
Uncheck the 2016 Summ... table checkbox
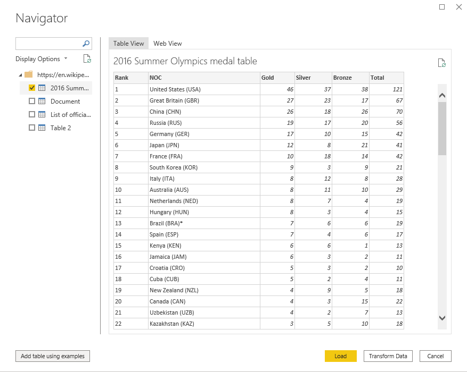pos(32,88)
